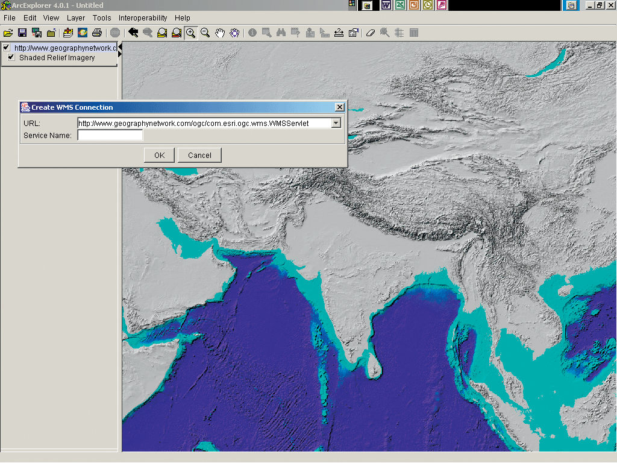Screen dimensions: 617x463
Task: Cancel the Create WMS Connection dialog
Action: (199, 155)
